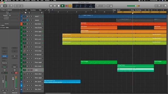
Task: Collapse the Region inspector disclosure triangle
Action: pos(1,10)
